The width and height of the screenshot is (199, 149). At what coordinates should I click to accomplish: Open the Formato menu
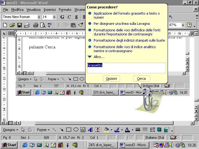point(65,10)
